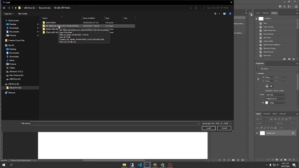The height and width of the screenshot is (168, 299).
Task: Create new snapshot camera icon
Action: (289, 59)
